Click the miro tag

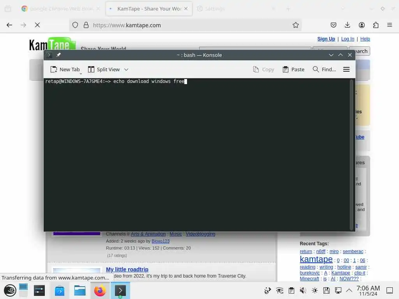point(334,252)
